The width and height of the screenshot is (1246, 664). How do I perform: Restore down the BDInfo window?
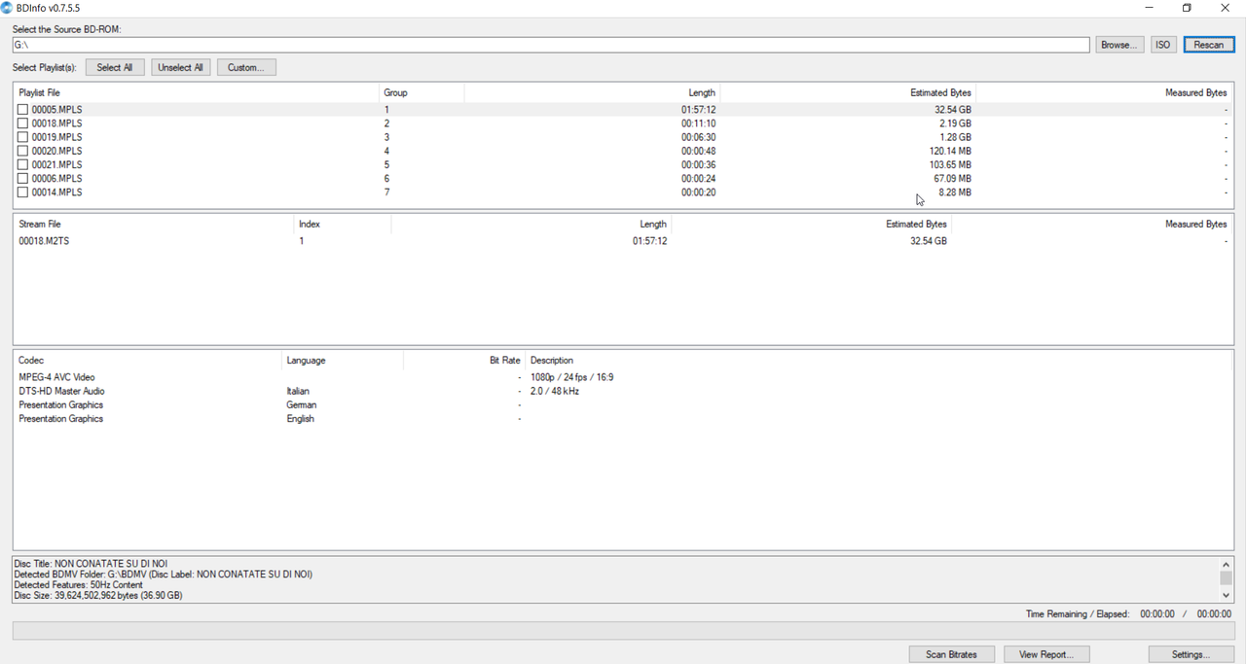coord(1187,8)
